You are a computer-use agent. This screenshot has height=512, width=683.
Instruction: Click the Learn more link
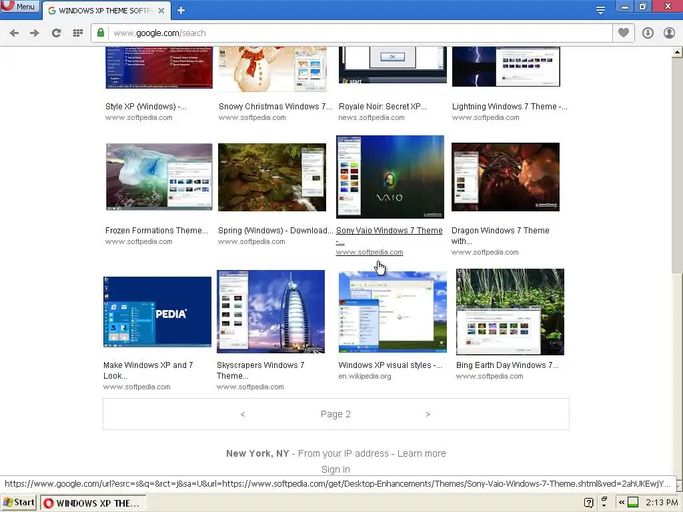[x=422, y=453]
